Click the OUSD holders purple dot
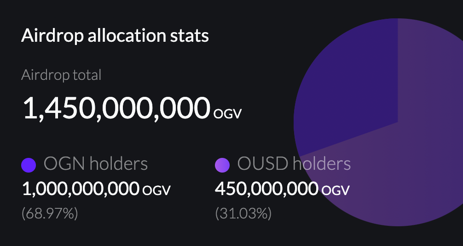Viewport: 463px width, 246px height. 222,165
